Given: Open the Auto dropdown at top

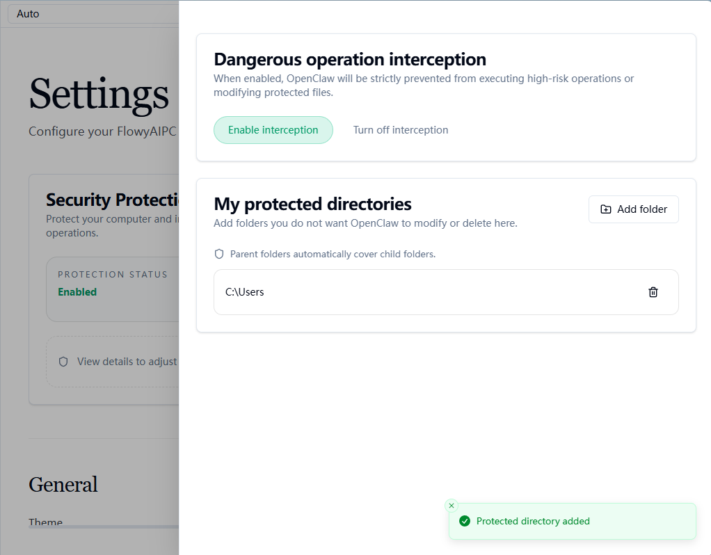Looking at the screenshot, I should pyautogui.click(x=93, y=14).
